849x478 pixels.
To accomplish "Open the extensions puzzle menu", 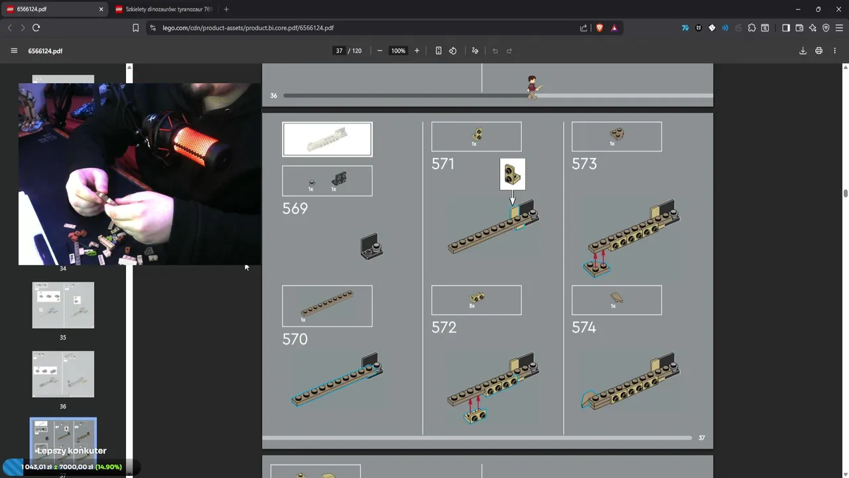I will [751, 28].
